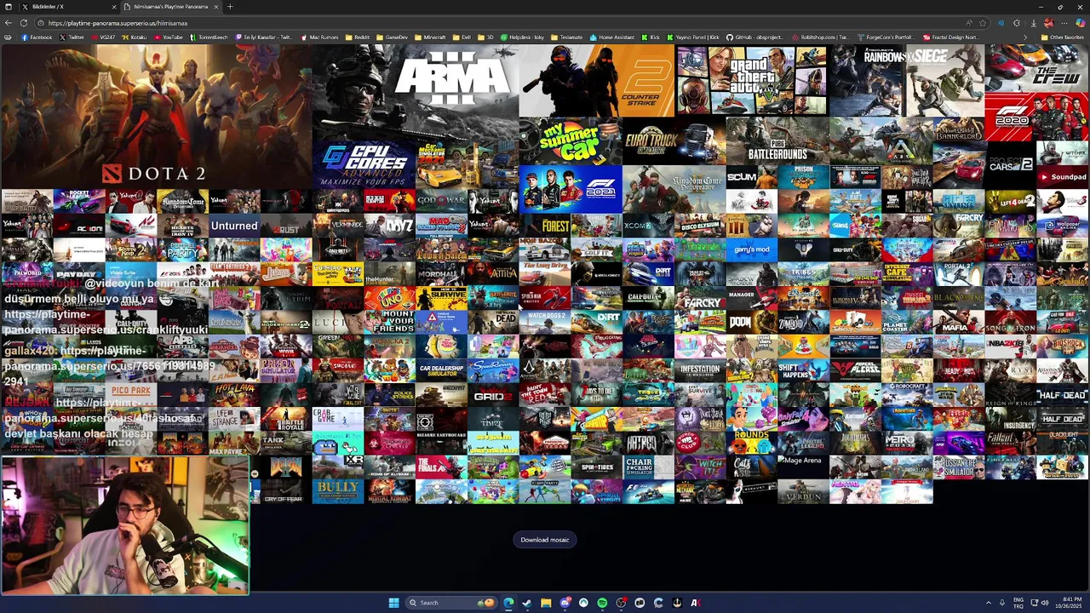This screenshot has height=613, width=1090.
Task: Focus the browser address bar
Action: click(502, 23)
